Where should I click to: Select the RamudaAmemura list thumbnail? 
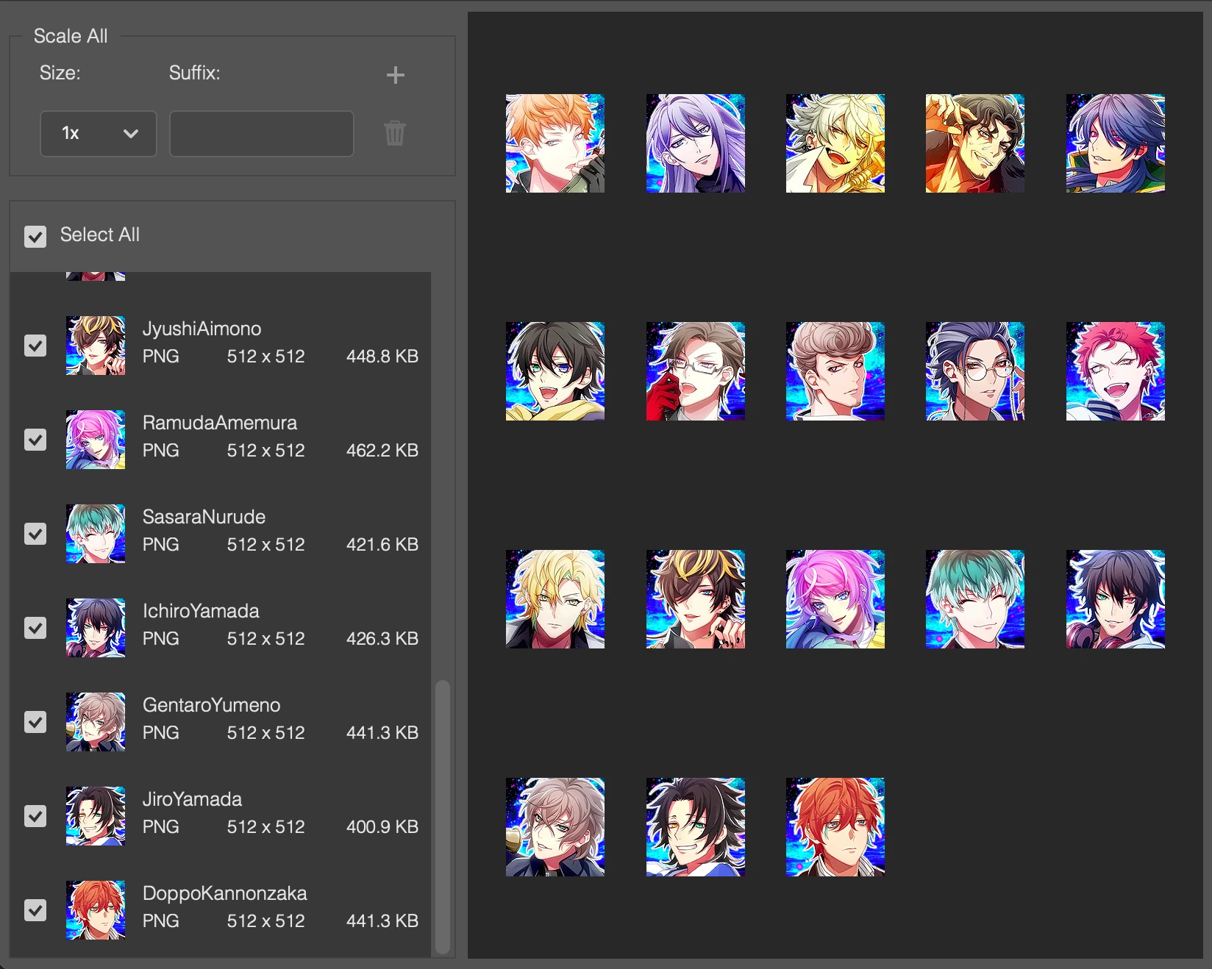(96, 440)
